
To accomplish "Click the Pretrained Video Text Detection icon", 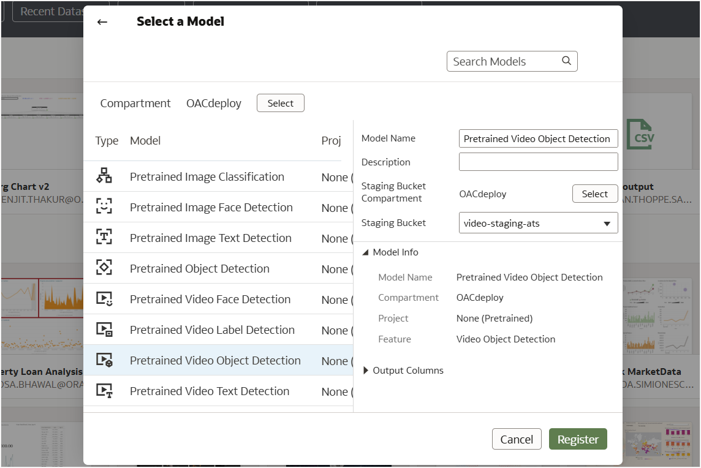I will point(105,391).
